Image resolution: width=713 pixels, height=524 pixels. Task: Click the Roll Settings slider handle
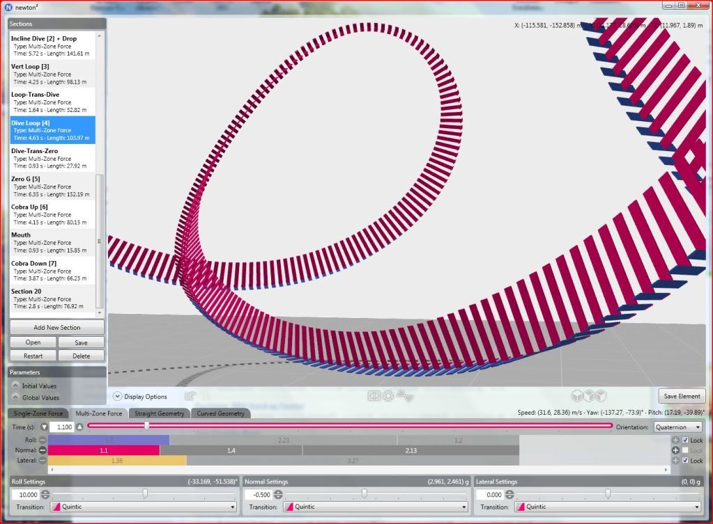pyautogui.click(x=145, y=493)
